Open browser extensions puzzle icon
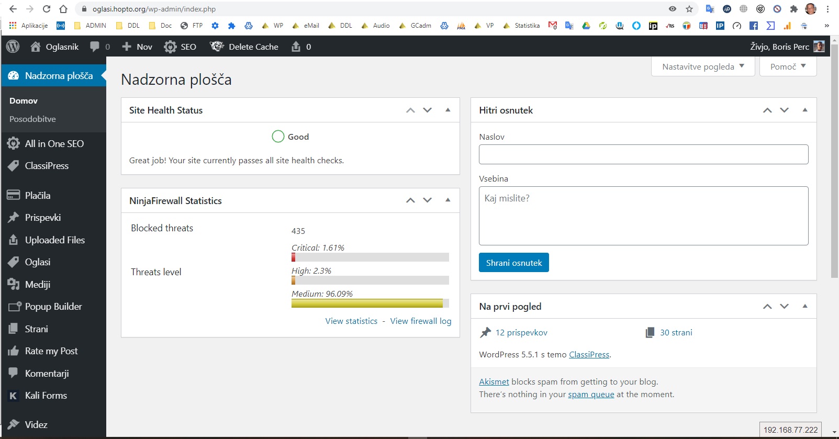Image resolution: width=839 pixels, height=439 pixels. coord(794,9)
